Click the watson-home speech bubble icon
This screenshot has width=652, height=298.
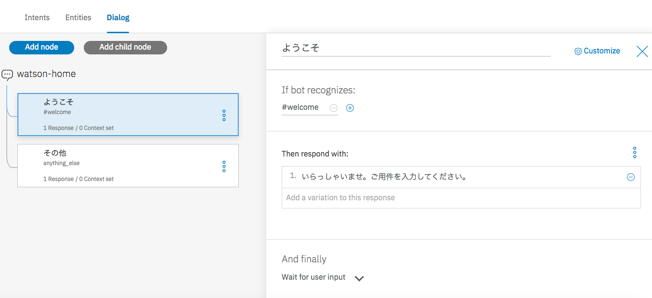7,75
